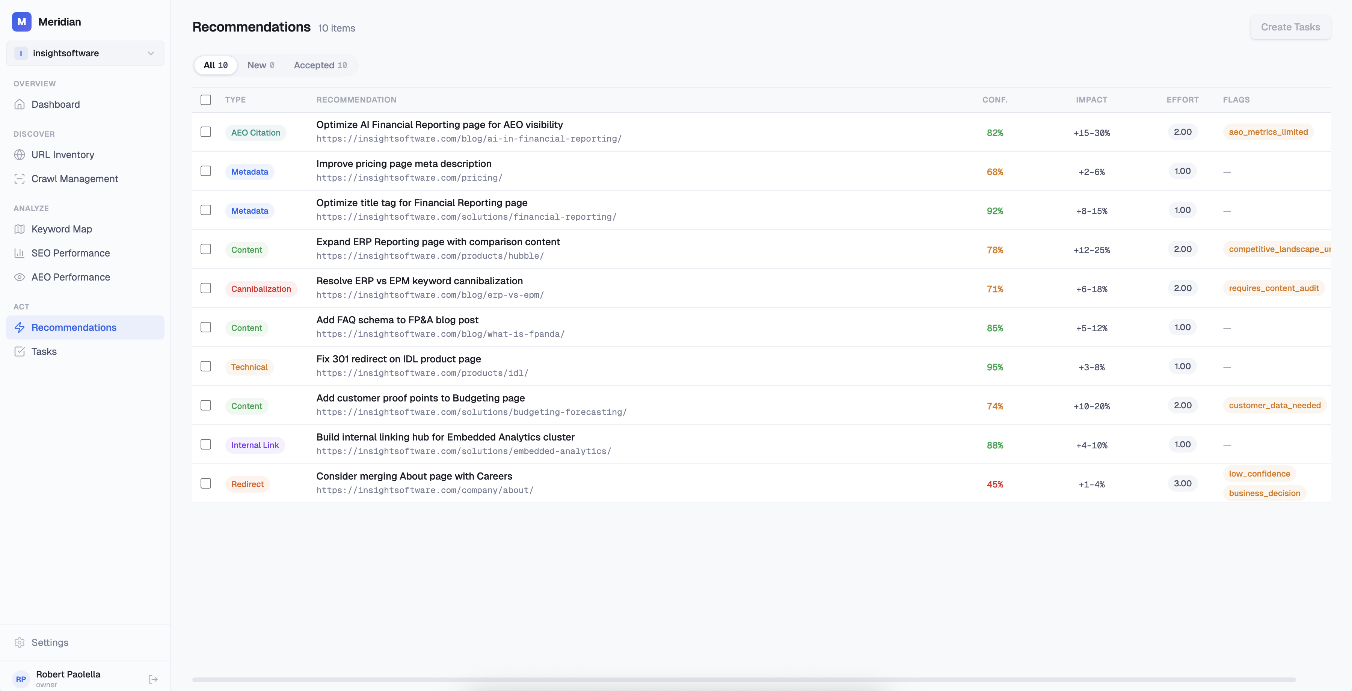Open the Dashboard home icon
The image size is (1352, 691).
tap(20, 104)
